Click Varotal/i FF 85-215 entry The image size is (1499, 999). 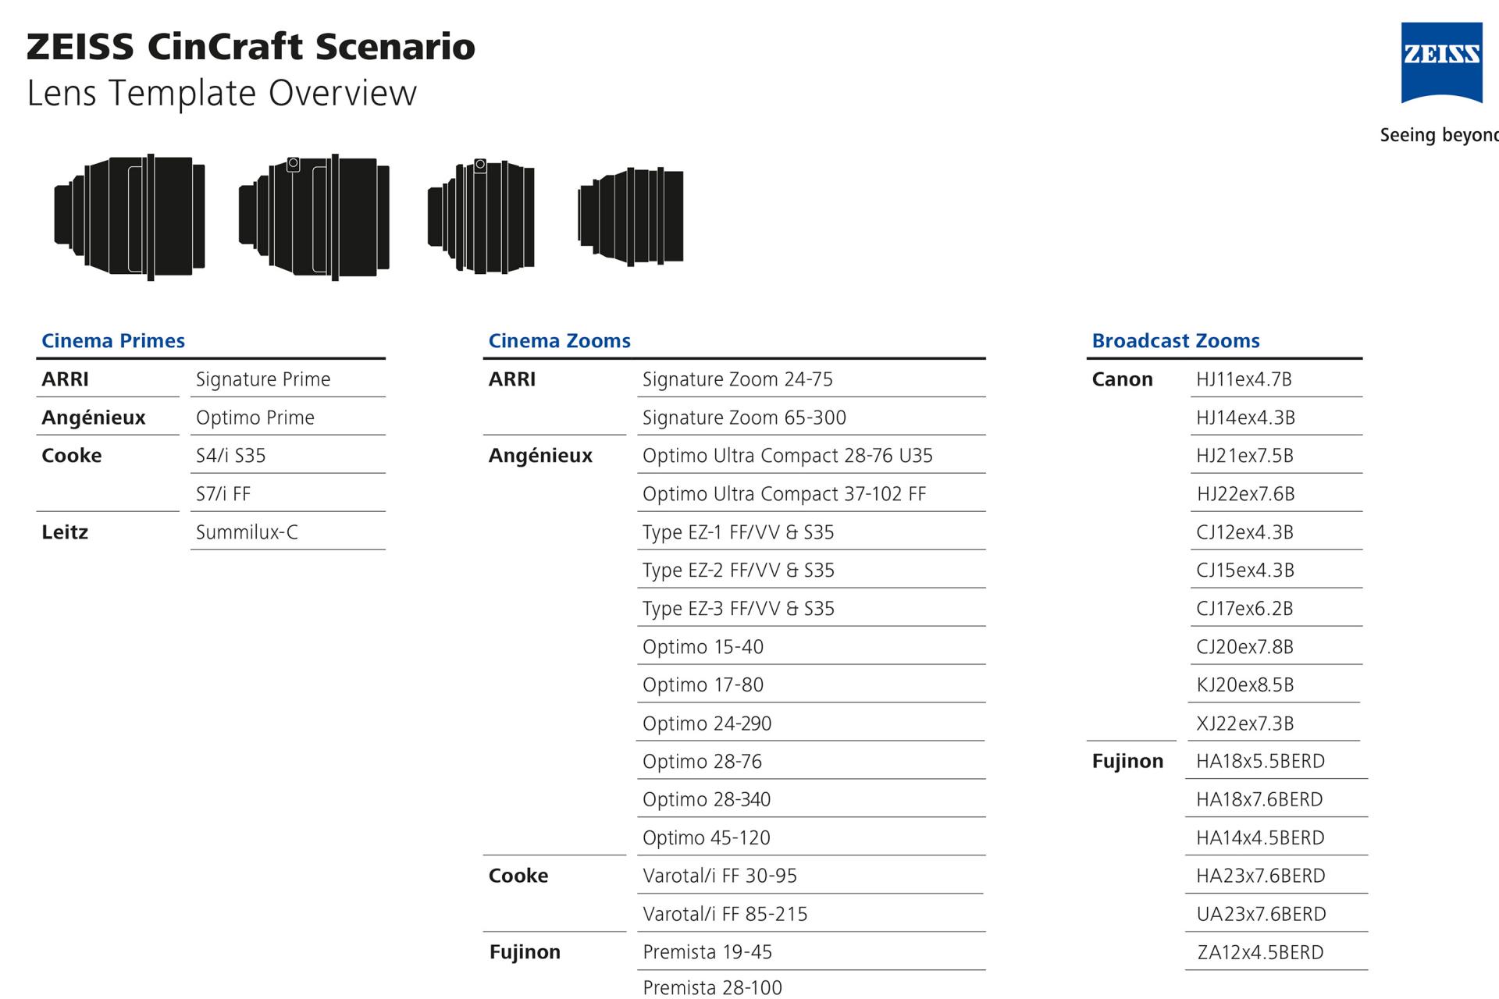(725, 915)
